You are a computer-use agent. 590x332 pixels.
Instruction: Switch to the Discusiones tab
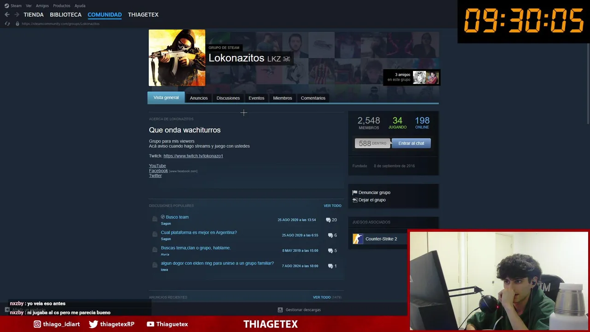(x=228, y=98)
